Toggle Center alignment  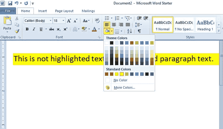114,24
